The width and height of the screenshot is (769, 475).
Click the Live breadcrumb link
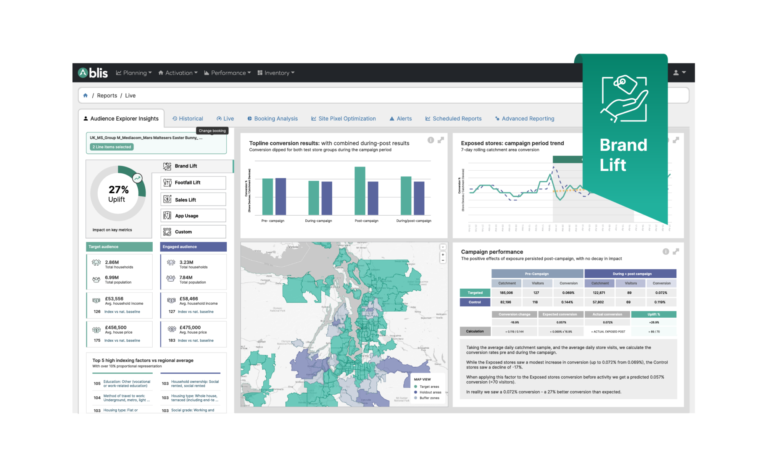point(130,95)
